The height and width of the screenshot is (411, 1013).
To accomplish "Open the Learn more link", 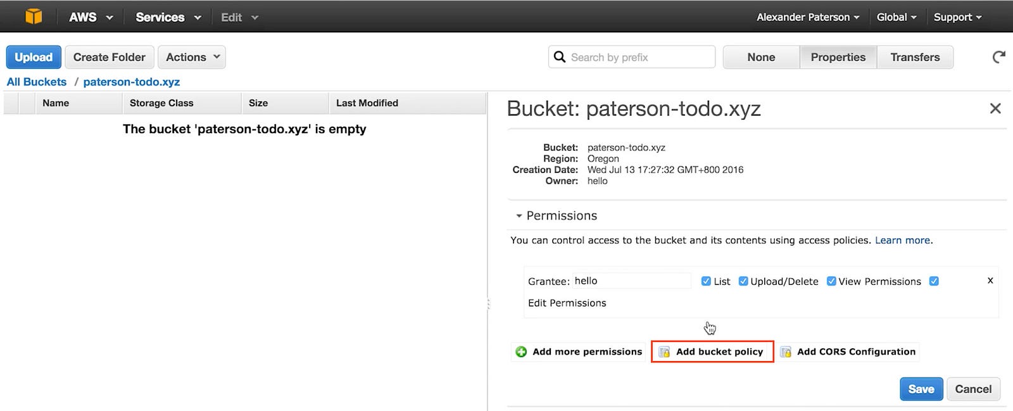I will (x=902, y=240).
